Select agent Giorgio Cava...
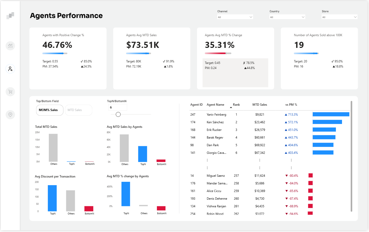The width and height of the screenshot is (369, 232). click(216, 153)
